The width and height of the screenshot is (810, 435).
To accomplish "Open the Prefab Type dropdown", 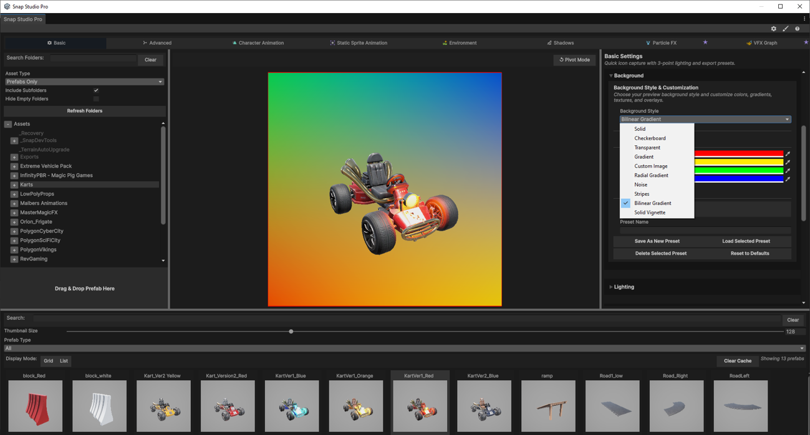I will tap(405, 348).
